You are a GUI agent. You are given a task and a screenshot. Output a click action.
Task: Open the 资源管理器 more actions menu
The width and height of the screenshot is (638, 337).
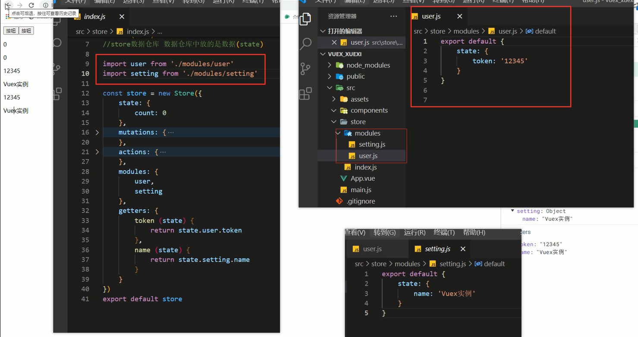click(x=393, y=16)
